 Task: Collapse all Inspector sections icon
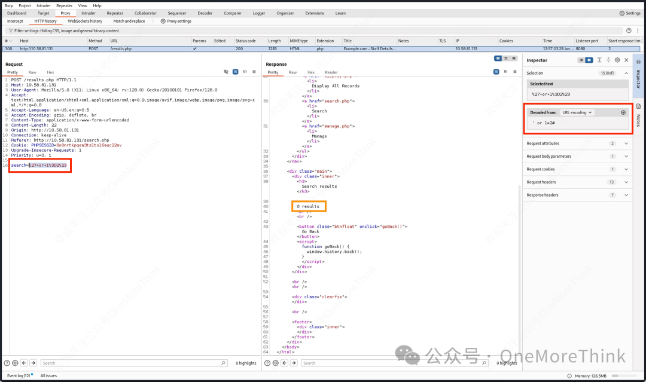[x=608, y=60]
